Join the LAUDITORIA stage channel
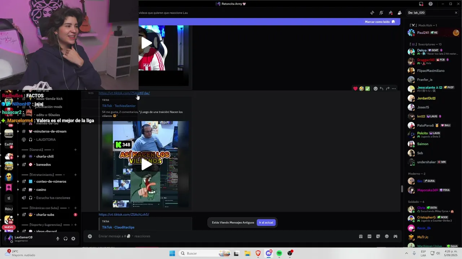This screenshot has width=462, height=259. 49,140
